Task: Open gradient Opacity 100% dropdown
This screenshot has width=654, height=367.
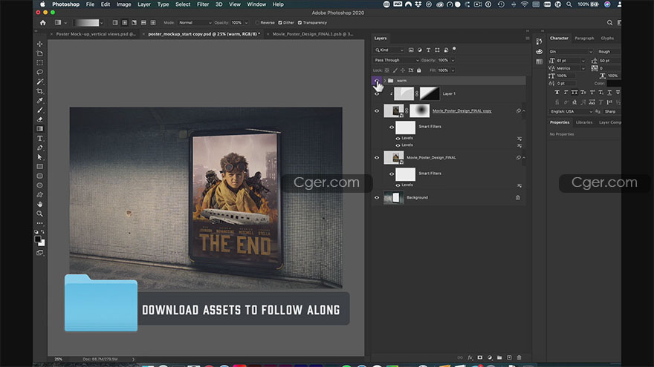Action: 246,22
